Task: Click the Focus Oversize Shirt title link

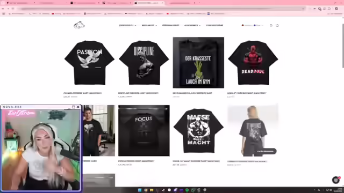Action: coord(136,161)
